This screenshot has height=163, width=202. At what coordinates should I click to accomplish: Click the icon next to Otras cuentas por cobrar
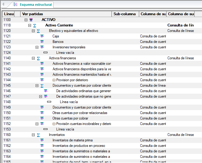tap(42, 118)
